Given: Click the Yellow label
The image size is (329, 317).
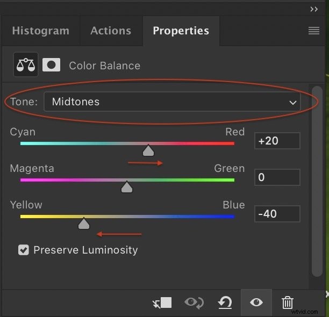Looking at the screenshot, I should point(26,205).
